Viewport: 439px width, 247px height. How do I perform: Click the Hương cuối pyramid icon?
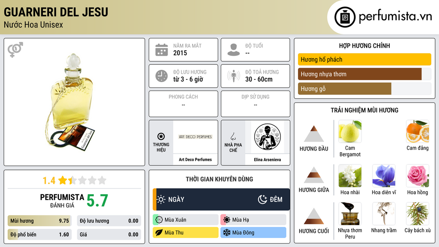point(314,216)
